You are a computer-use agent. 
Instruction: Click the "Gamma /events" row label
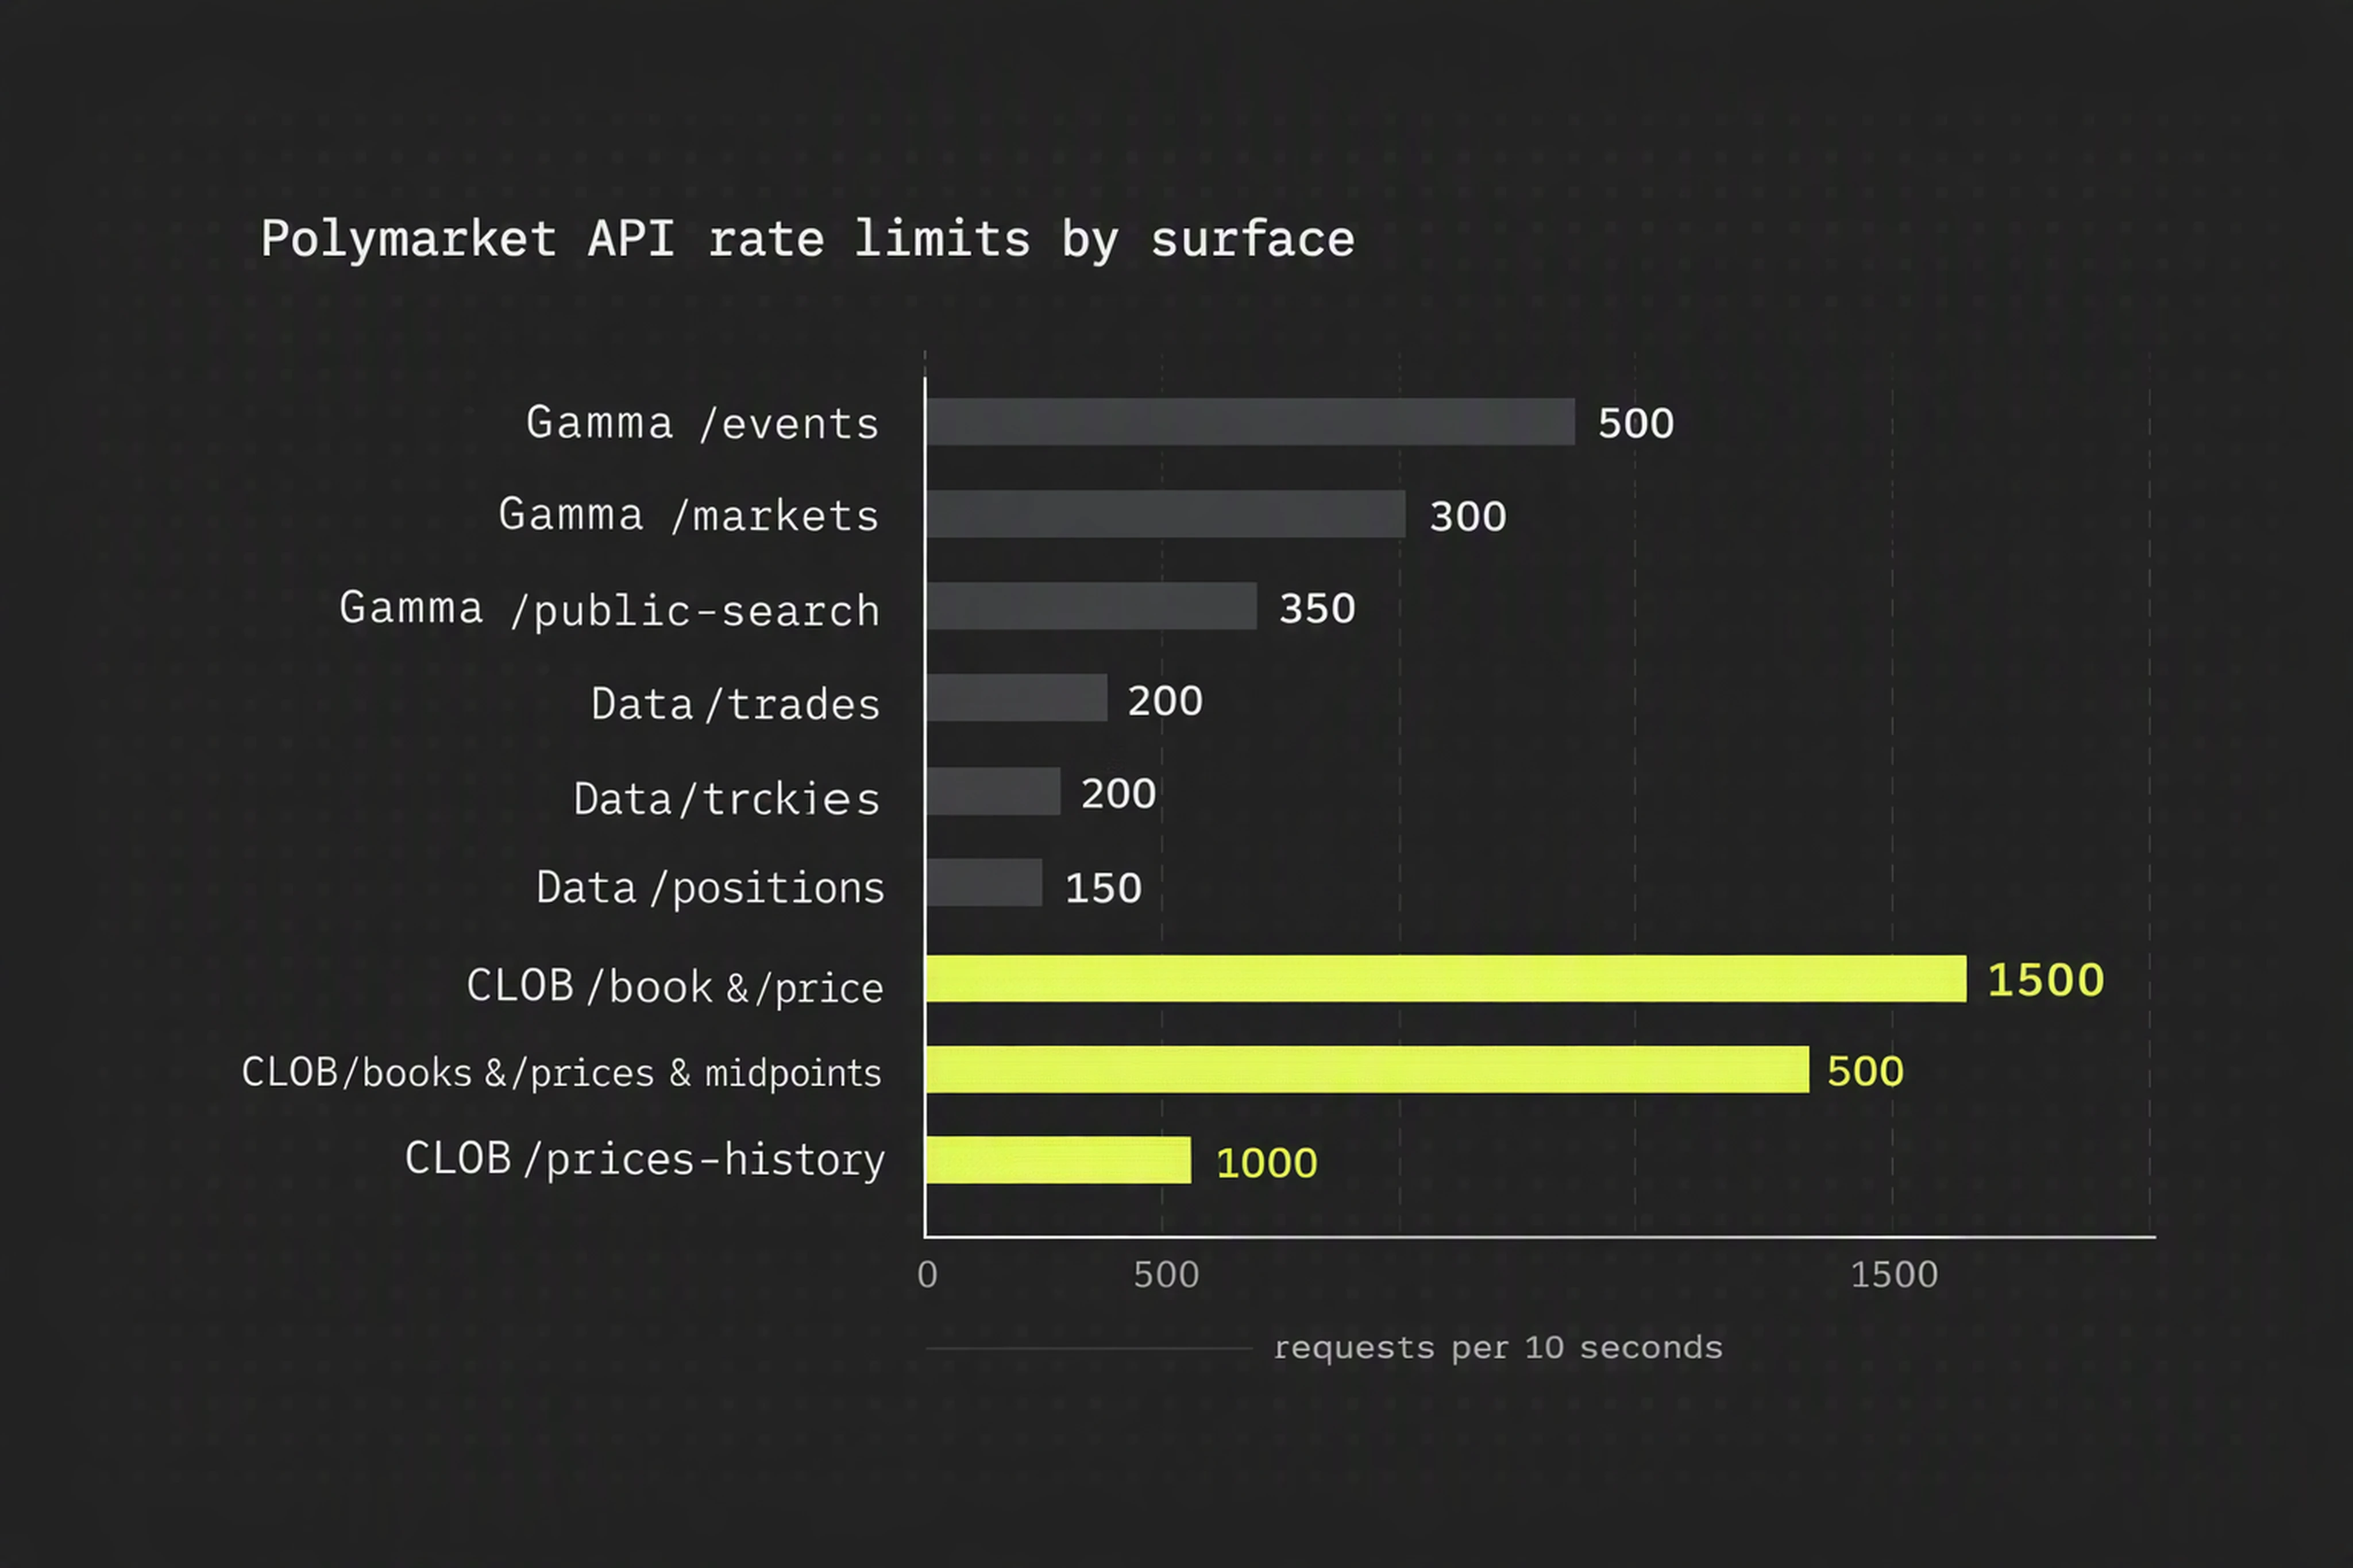[703, 423]
